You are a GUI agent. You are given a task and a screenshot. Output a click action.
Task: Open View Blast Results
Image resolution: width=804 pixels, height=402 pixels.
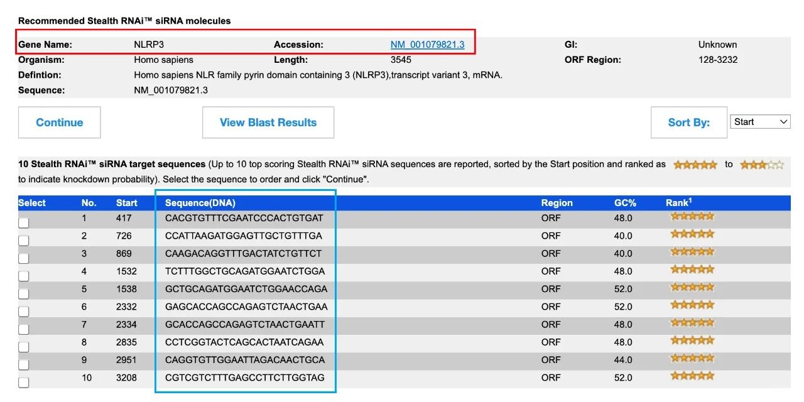point(268,122)
